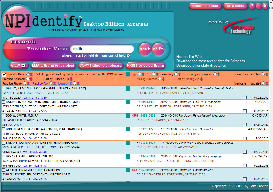Select the 'any part of field' radio option
The width and height of the screenshot is (273, 192).
(x=128, y=56)
